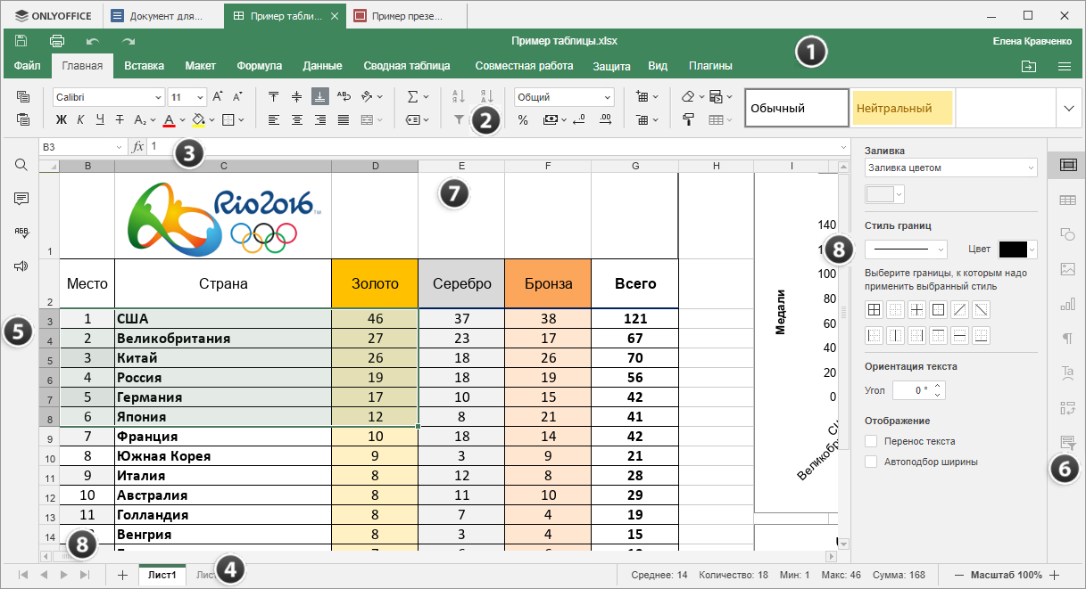The image size is (1086, 589).
Task: Apply strikethrough formatting
Action: click(120, 119)
